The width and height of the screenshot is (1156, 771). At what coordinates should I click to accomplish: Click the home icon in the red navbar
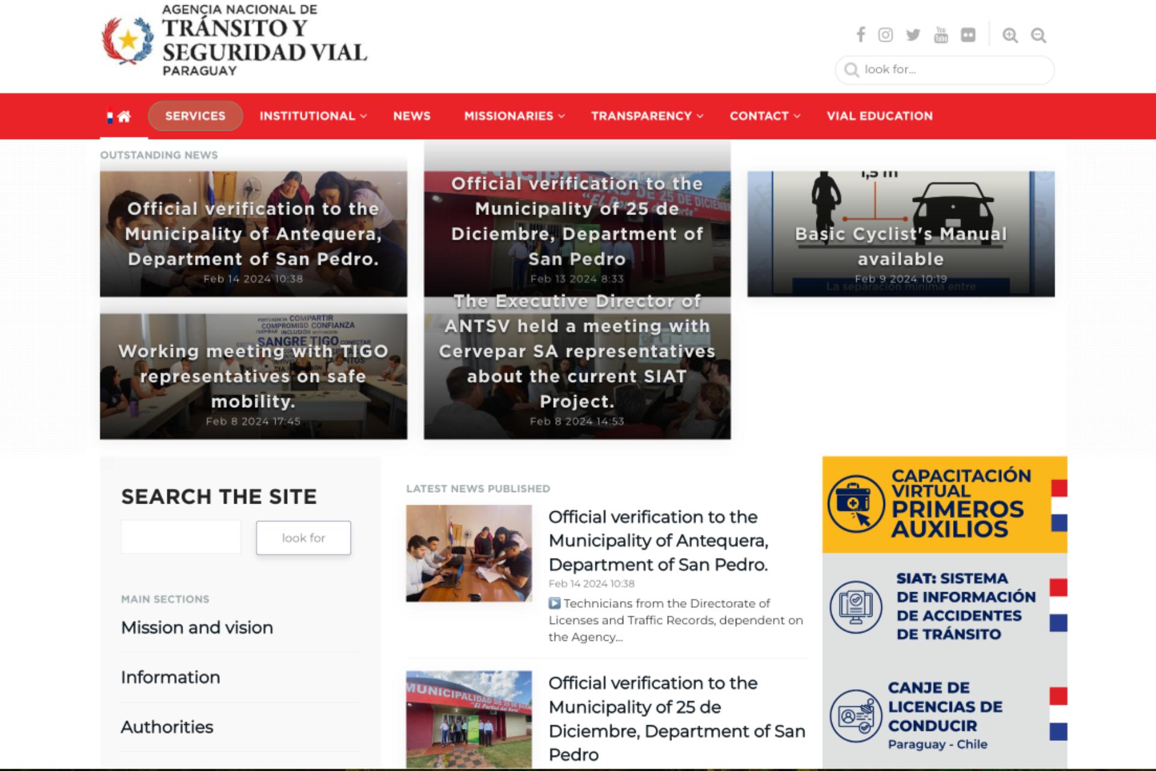tap(125, 116)
